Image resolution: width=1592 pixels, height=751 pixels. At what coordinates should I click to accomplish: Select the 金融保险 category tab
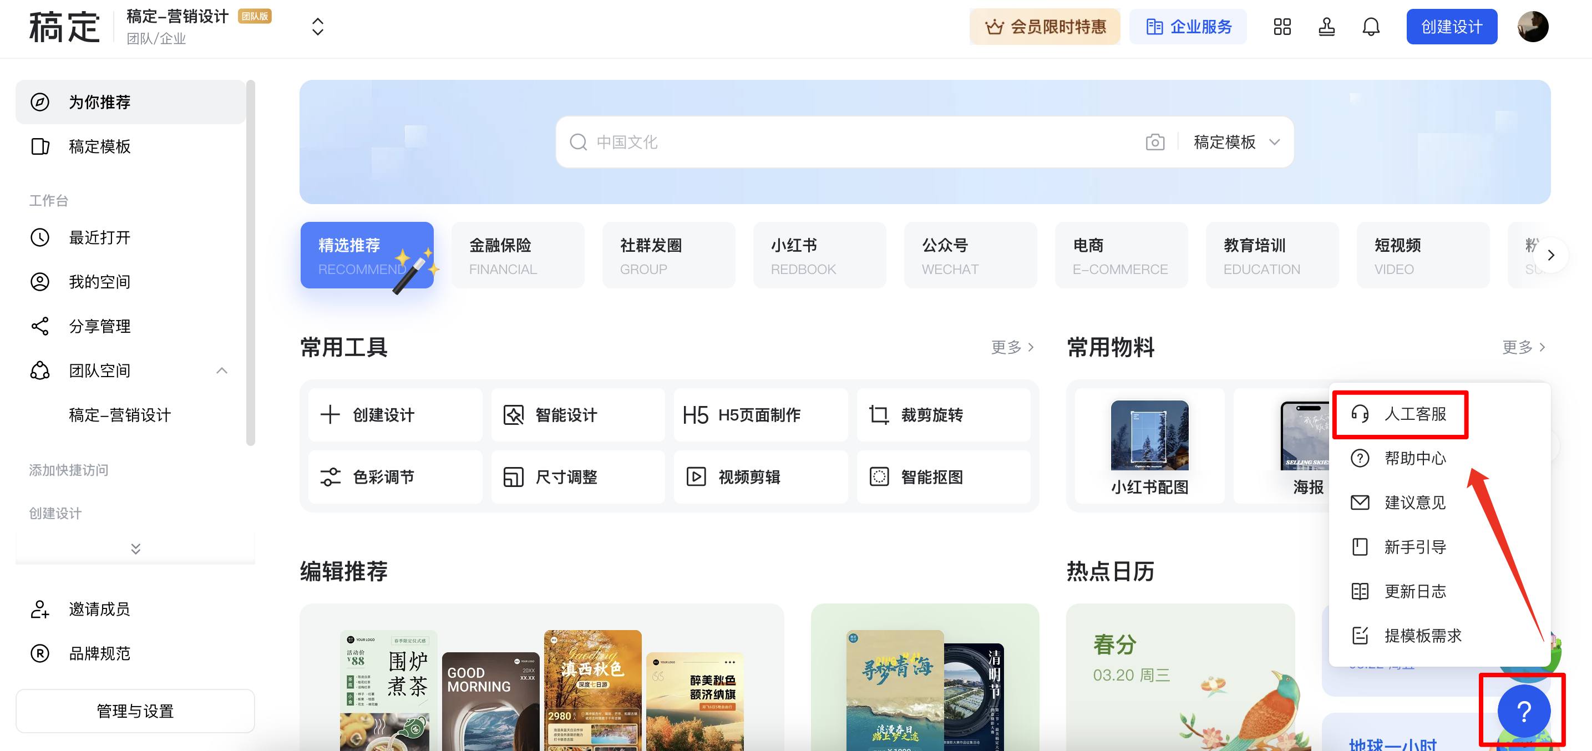518,255
